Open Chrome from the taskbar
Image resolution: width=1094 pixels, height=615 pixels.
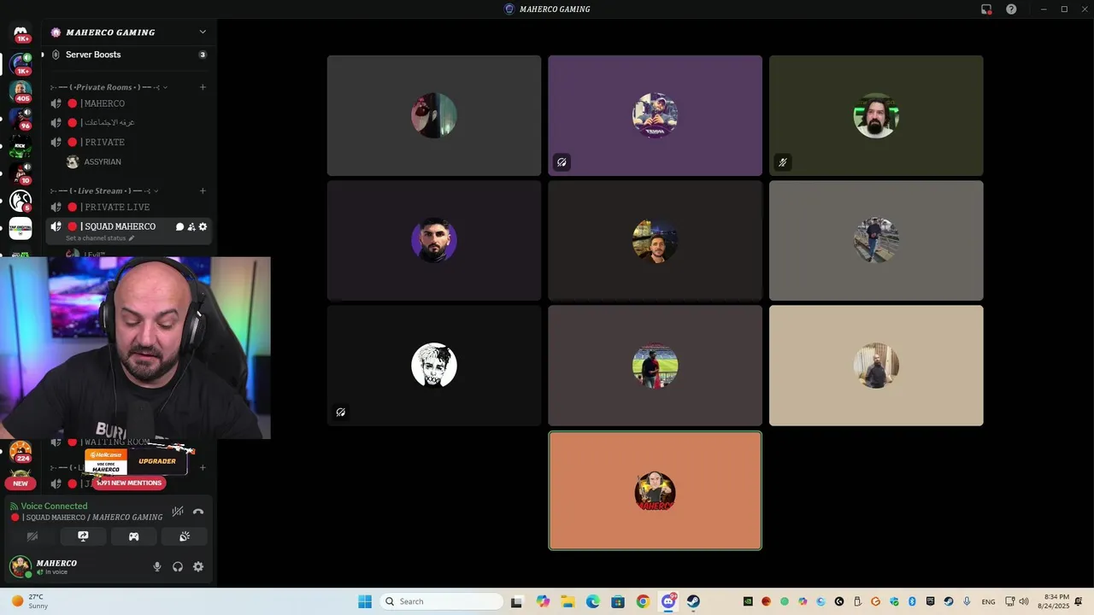[x=643, y=601]
